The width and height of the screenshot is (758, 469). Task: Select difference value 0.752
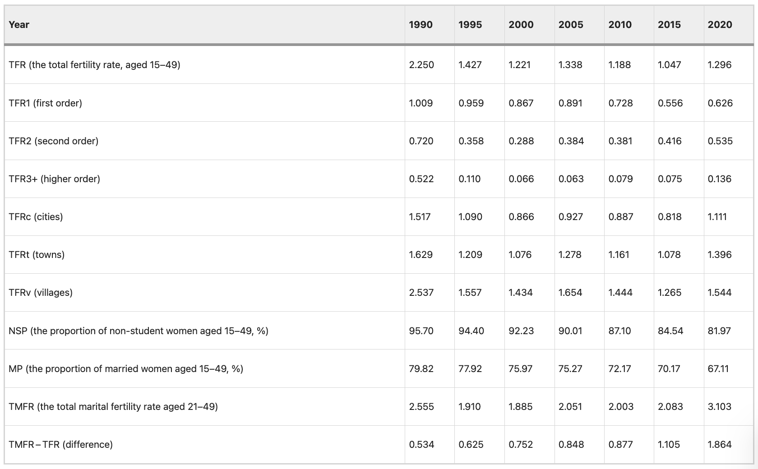click(x=521, y=445)
